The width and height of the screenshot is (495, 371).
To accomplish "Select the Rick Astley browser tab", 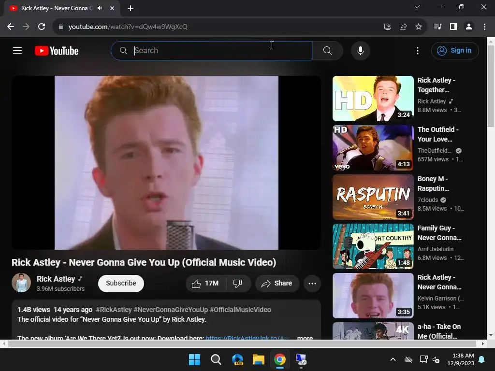I will pos(57,8).
